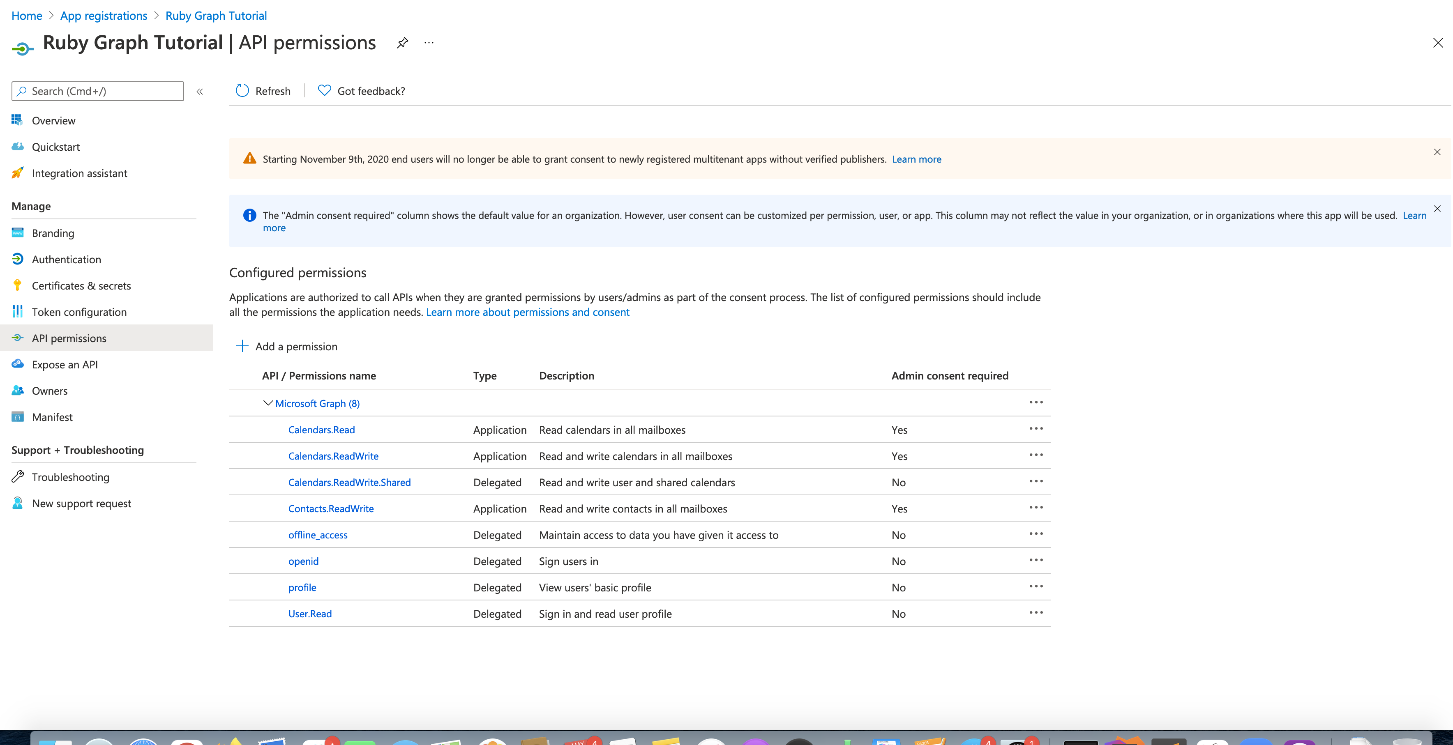The width and height of the screenshot is (1453, 745).
Task: Open Branding settings
Action: 53,233
